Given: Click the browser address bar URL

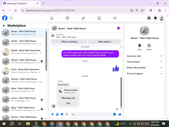Looking at the screenshot, I should tap(50, 10).
